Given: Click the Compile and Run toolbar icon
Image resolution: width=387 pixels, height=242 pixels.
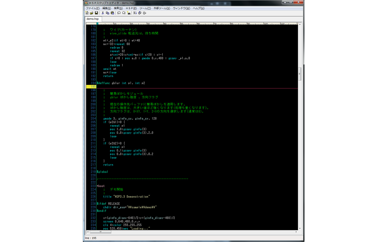Looking at the screenshot, I should click(x=135, y=13).
